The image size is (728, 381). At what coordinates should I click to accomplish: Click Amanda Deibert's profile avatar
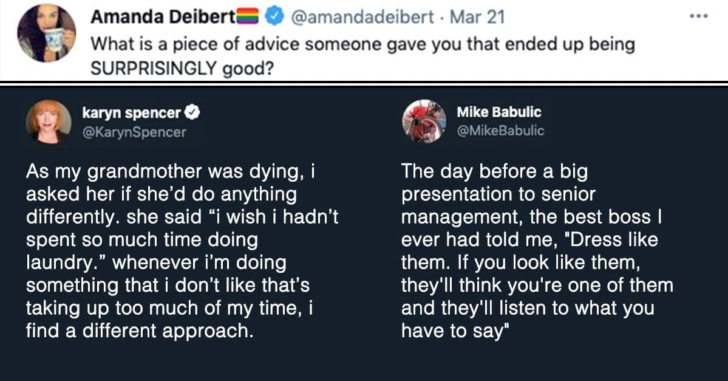47,33
